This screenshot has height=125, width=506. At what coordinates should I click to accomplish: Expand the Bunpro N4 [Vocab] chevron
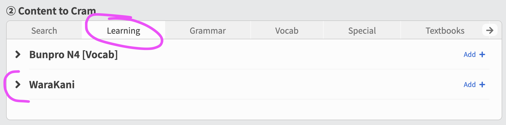tap(18, 54)
